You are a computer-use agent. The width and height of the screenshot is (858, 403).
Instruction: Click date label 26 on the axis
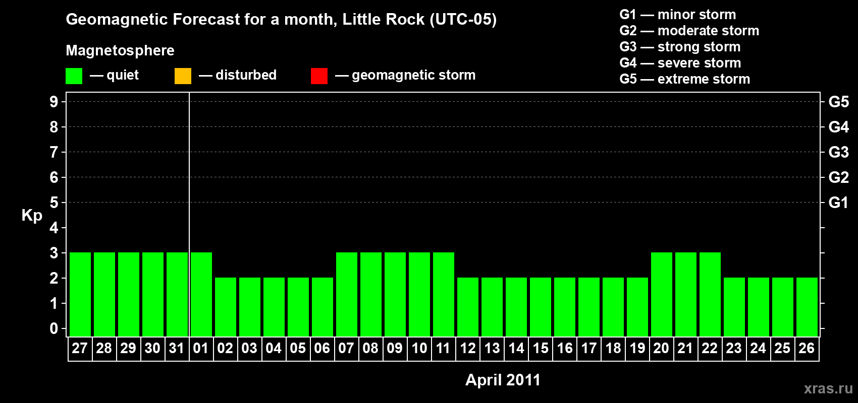click(807, 348)
